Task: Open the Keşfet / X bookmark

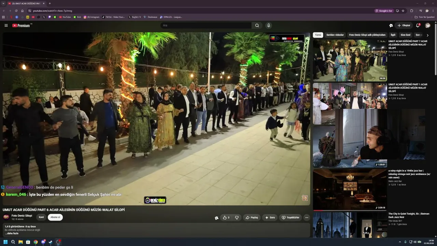Action: pyautogui.click(x=135, y=17)
